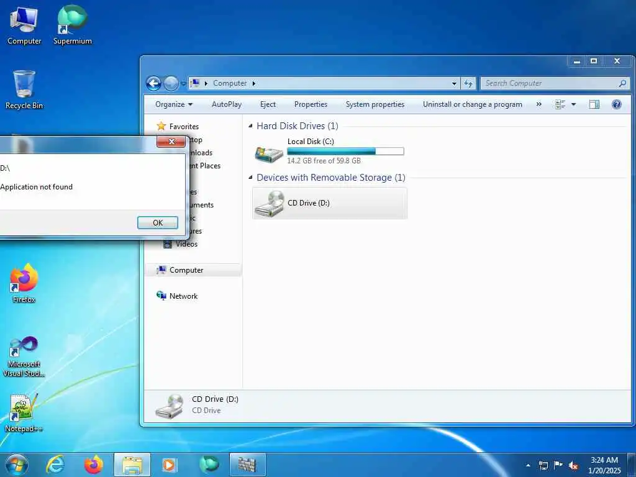636x477 pixels.
Task: Click OK in the error dialog
Action: pos(158,223)
